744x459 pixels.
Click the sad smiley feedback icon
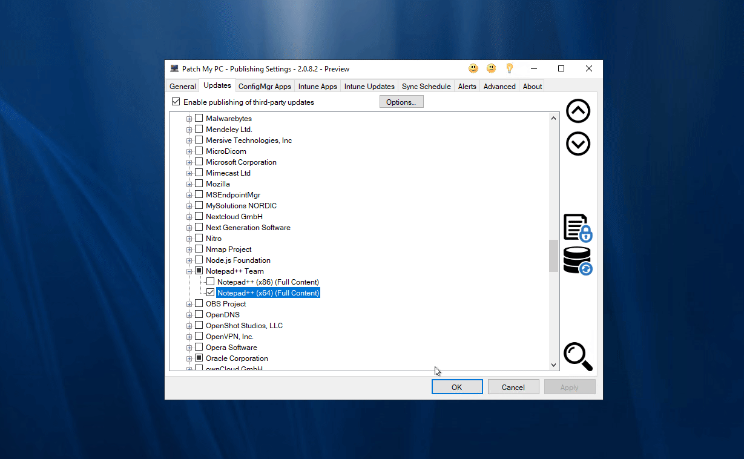coord(492,68)
